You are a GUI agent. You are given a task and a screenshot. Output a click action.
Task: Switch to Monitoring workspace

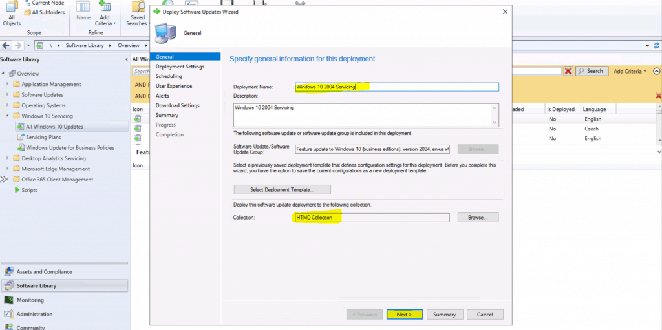(x=64, y=300)
